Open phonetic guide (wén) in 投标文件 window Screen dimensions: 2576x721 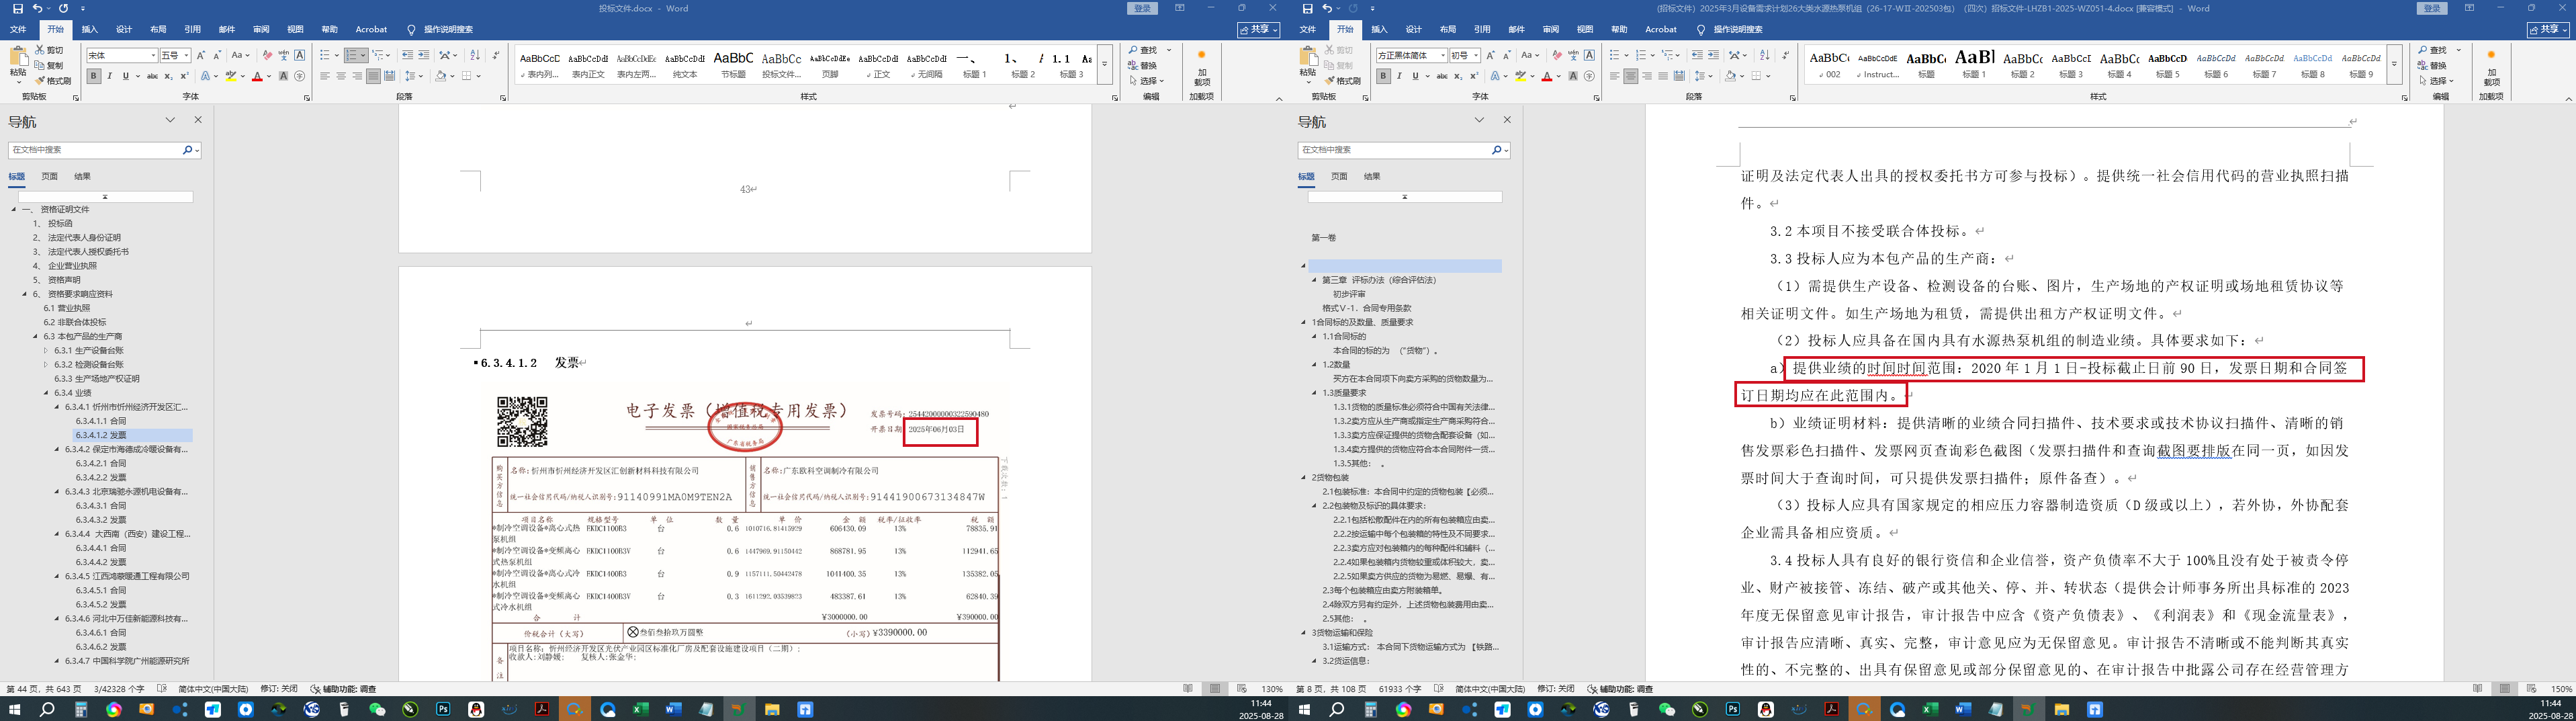(283, 55)
